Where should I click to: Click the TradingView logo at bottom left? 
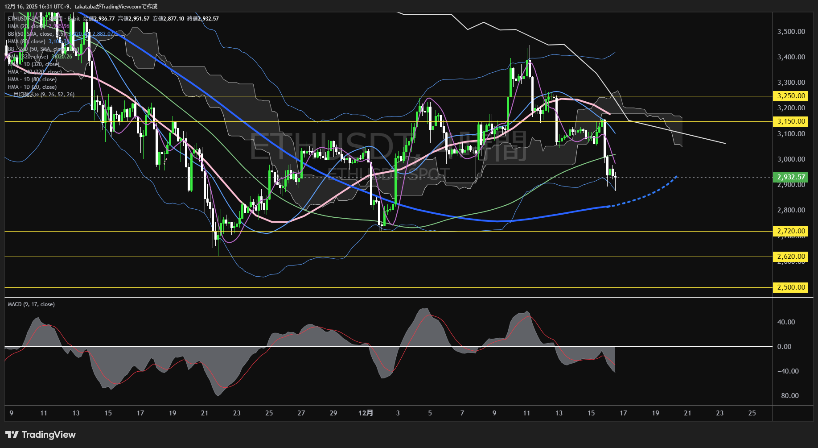coord(41,435)
